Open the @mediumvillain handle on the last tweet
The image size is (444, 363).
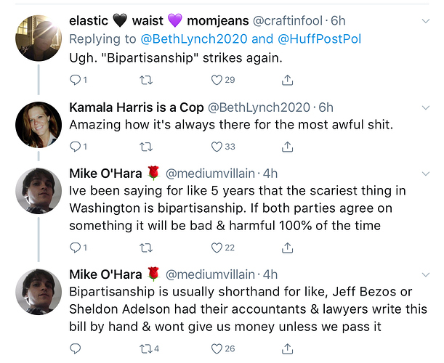pyautogui.click(x=210, y=274)
